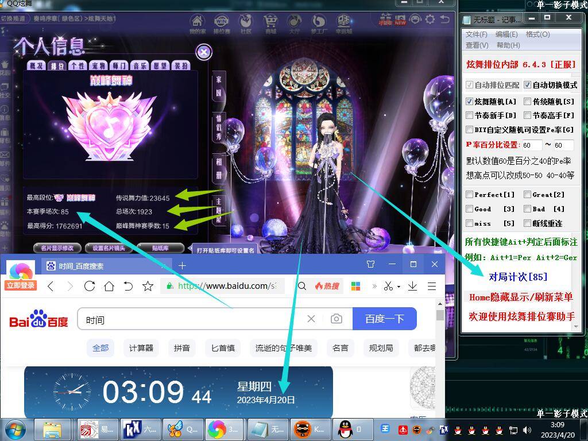Enable Perfect[1] checkbox

point(469,194)
